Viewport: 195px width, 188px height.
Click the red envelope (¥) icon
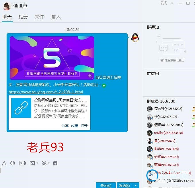pos(55,163)
